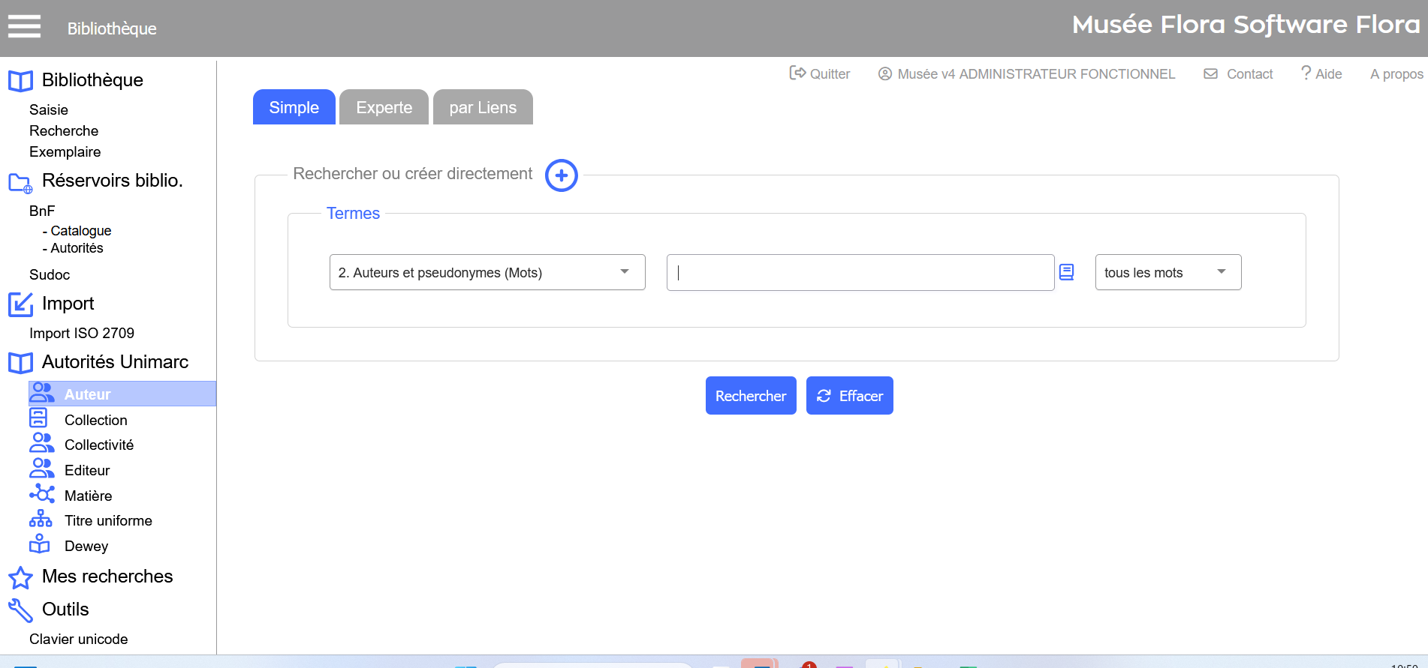Screen dimensions: 1428x668
Task: Click the Collectivité people icon
Action: 41,443
